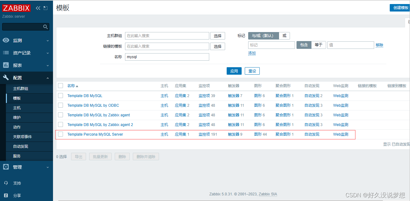Click the wrench icon beside 配置

pyautogui.click(x=6, y=78)
